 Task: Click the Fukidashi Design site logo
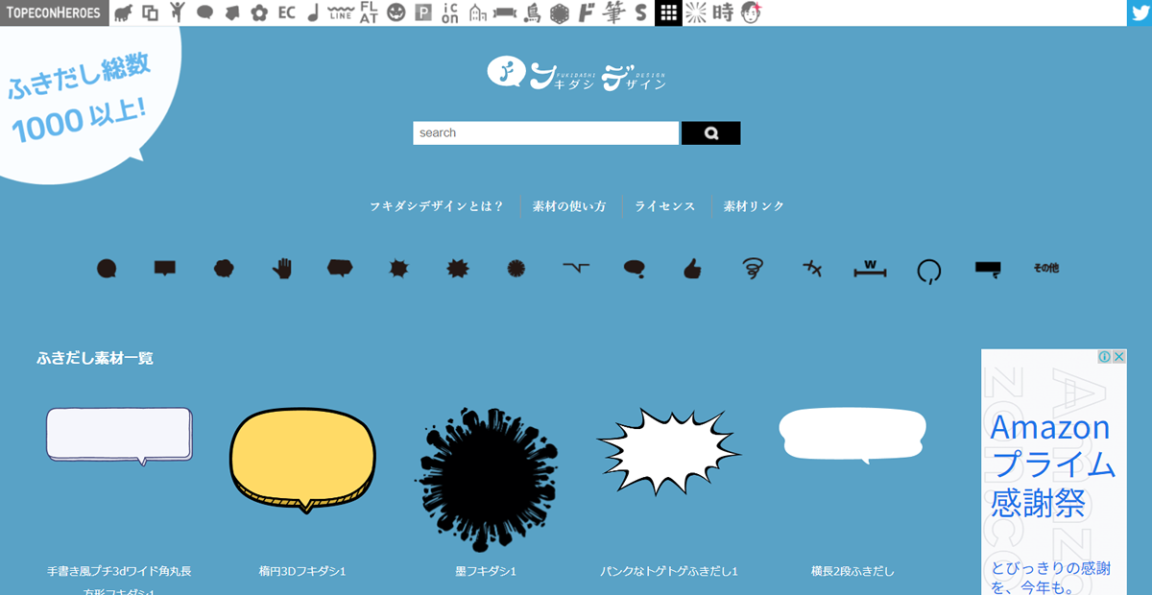pyautogui.click(x=576, y=73)
